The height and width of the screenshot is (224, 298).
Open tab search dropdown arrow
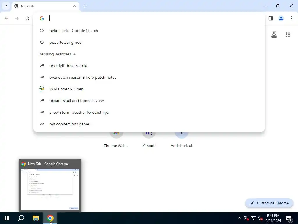pos(6,6)
